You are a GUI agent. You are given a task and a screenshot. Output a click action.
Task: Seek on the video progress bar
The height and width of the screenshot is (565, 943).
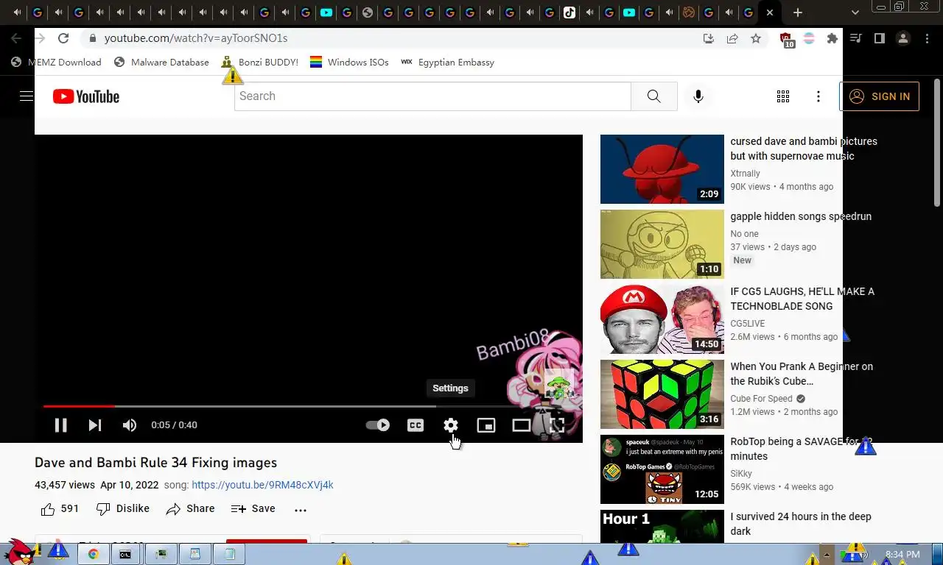(x=309, y=406)
